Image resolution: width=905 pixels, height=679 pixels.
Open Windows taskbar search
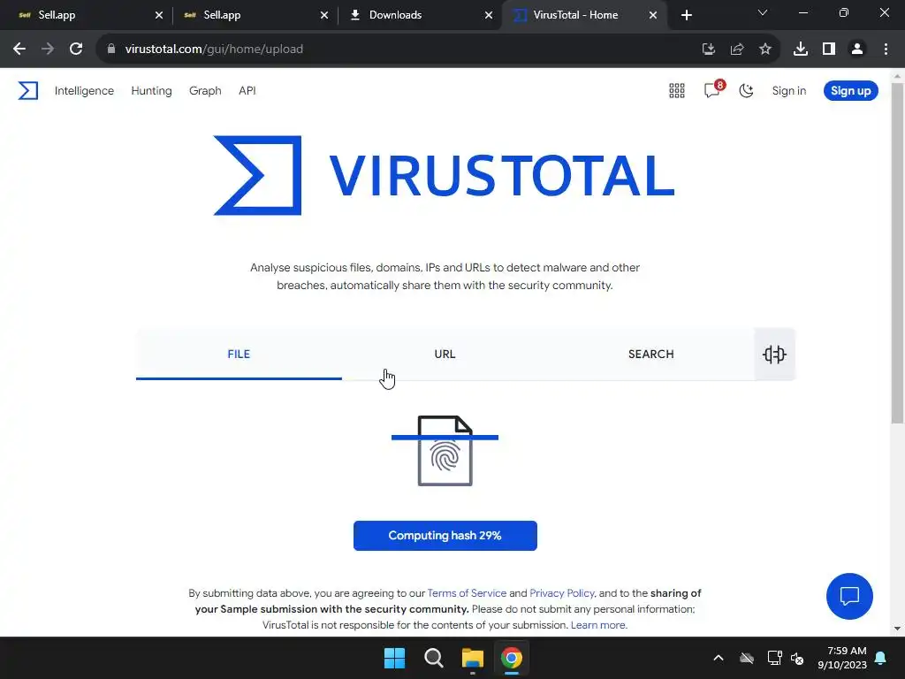coord(433,658)
